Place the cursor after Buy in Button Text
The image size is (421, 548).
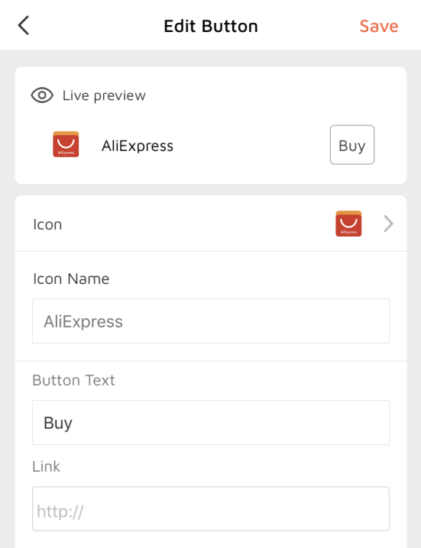coord(74,423)
